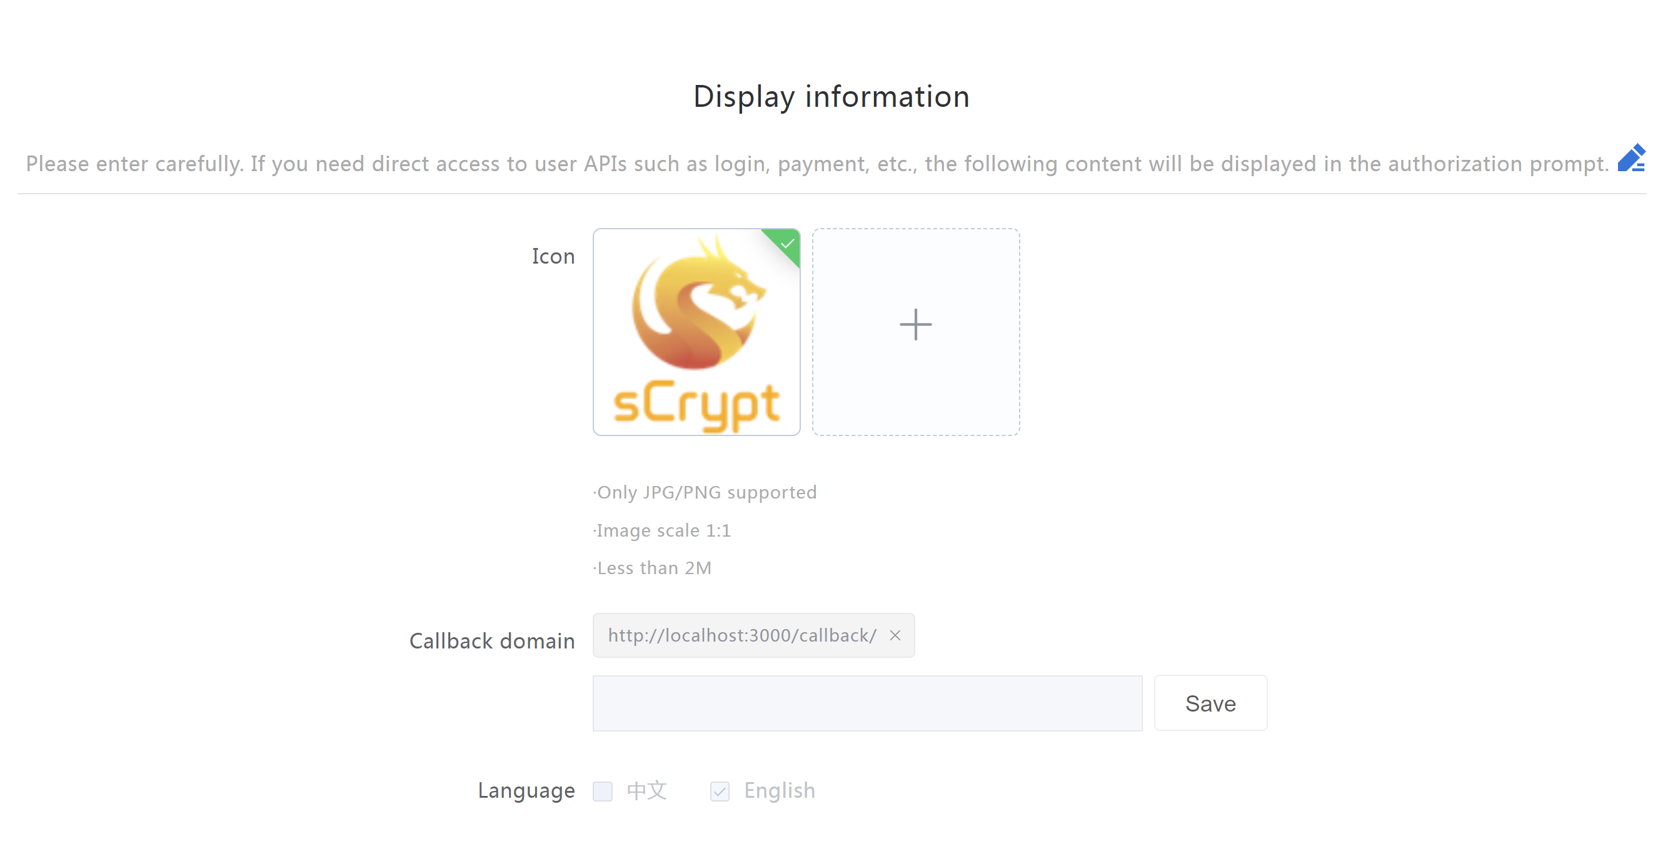Image resolution: width=1673 pixels, height=849 pixels.
Task: Click the Image scale 1:1 hint
Action: [x=663, y=530]
